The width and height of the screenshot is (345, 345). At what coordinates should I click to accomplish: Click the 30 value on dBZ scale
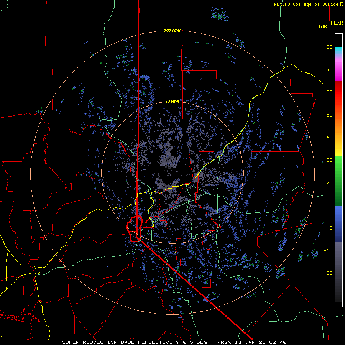point(329,160)
